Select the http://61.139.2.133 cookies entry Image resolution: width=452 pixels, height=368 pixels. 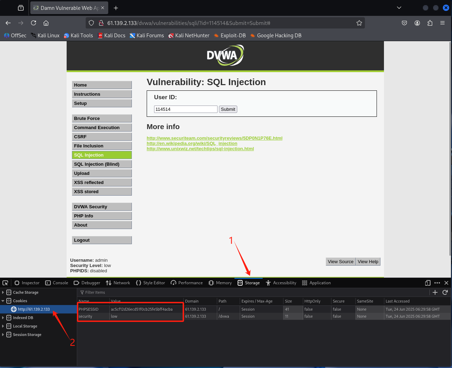38,309
